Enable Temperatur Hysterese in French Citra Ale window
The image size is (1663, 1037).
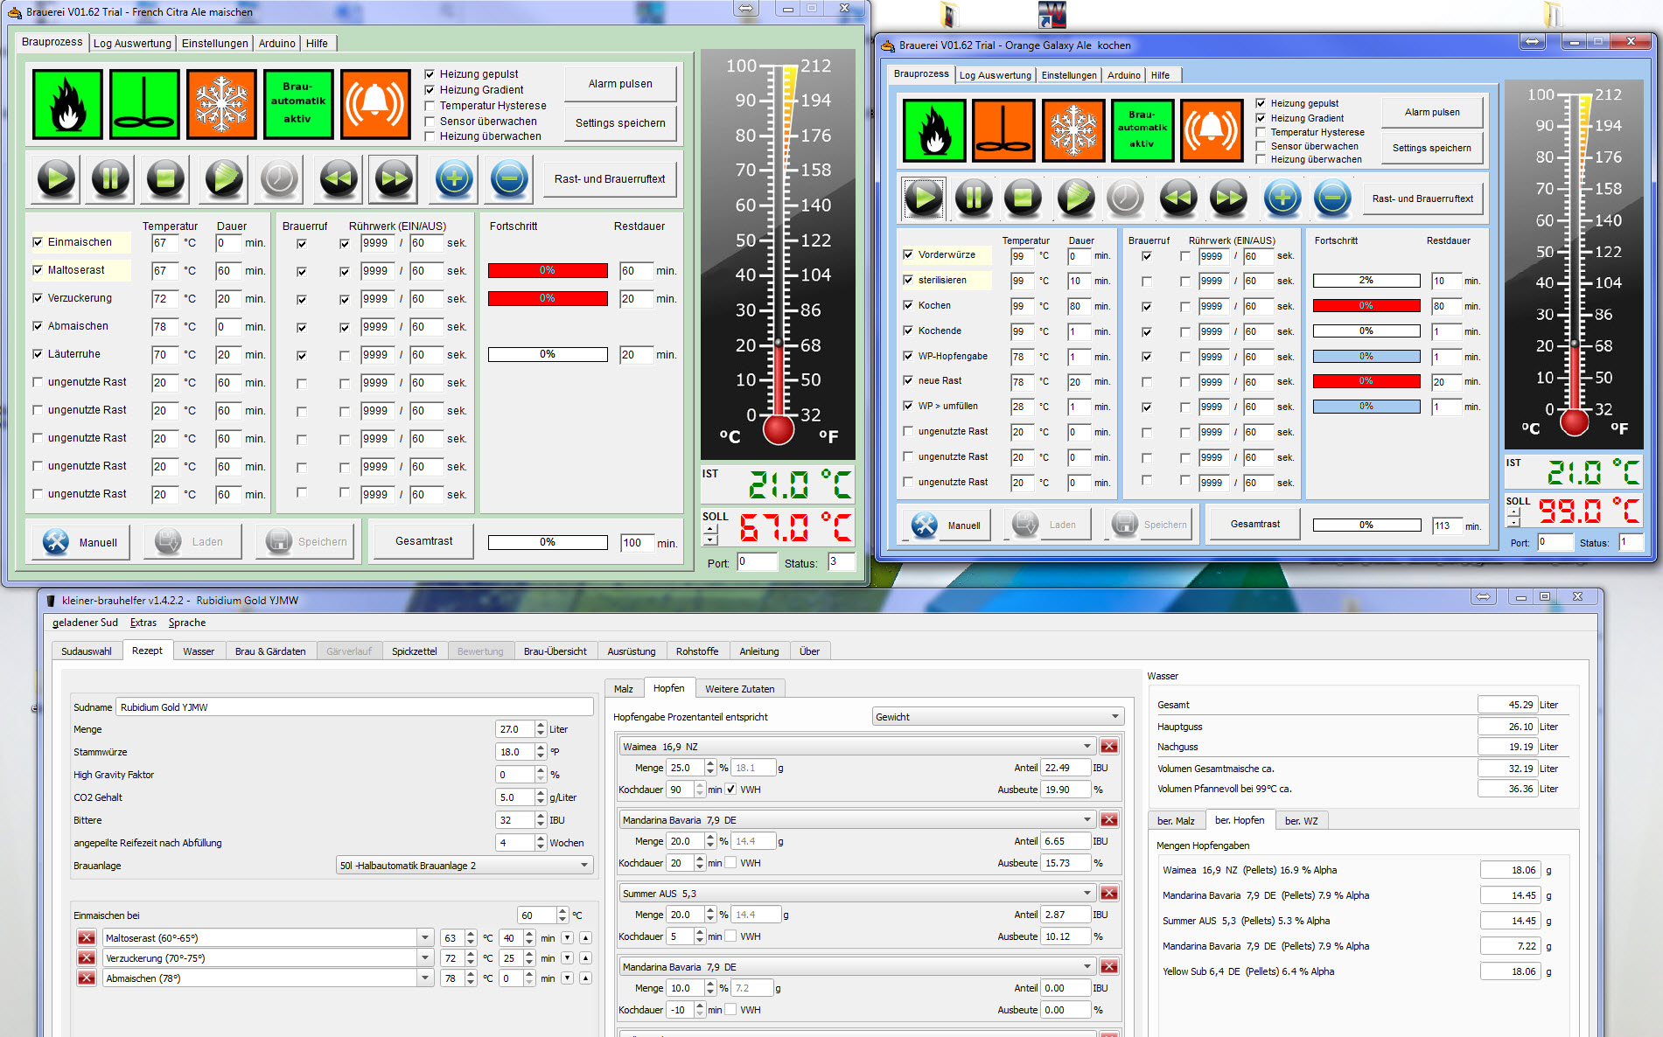pos(430,106)
